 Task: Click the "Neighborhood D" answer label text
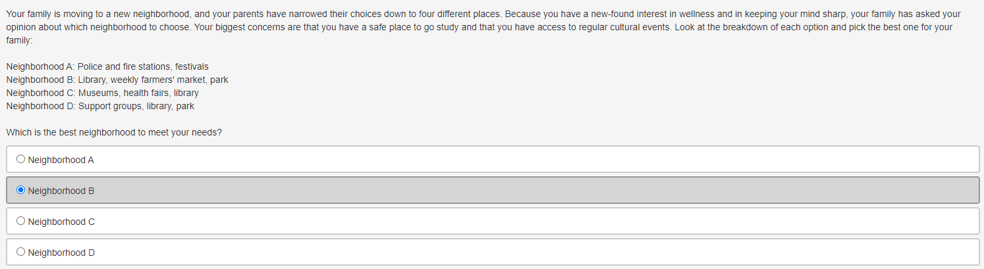(61, 253)
